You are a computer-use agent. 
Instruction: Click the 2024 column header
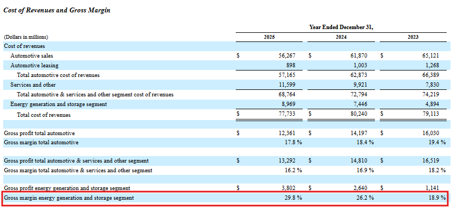pos(341,37)
